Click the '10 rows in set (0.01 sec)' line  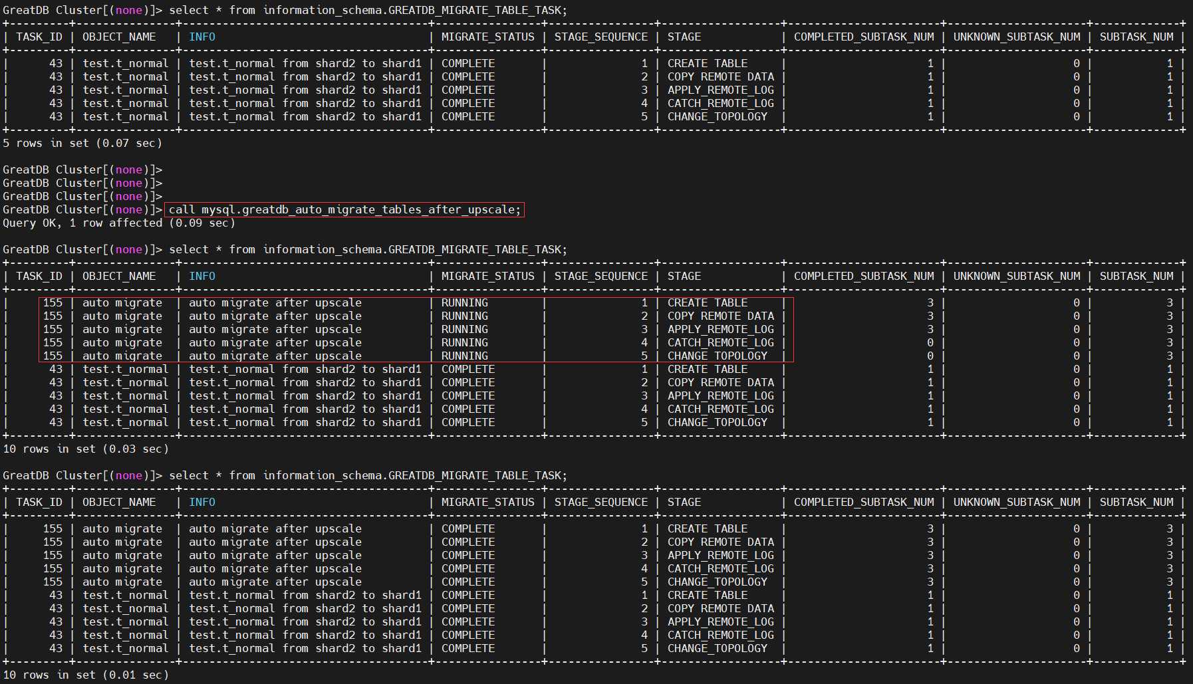[x=86, y=675]
